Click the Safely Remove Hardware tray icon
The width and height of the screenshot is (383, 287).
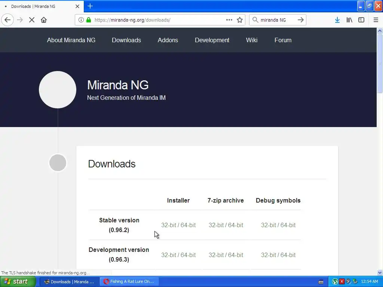point(355,282)
